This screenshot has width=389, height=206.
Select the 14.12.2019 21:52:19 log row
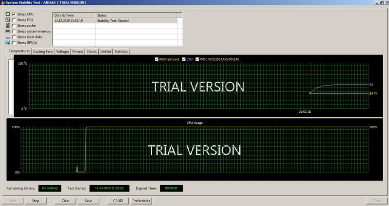pyautogui.click(x=115, y=21)
